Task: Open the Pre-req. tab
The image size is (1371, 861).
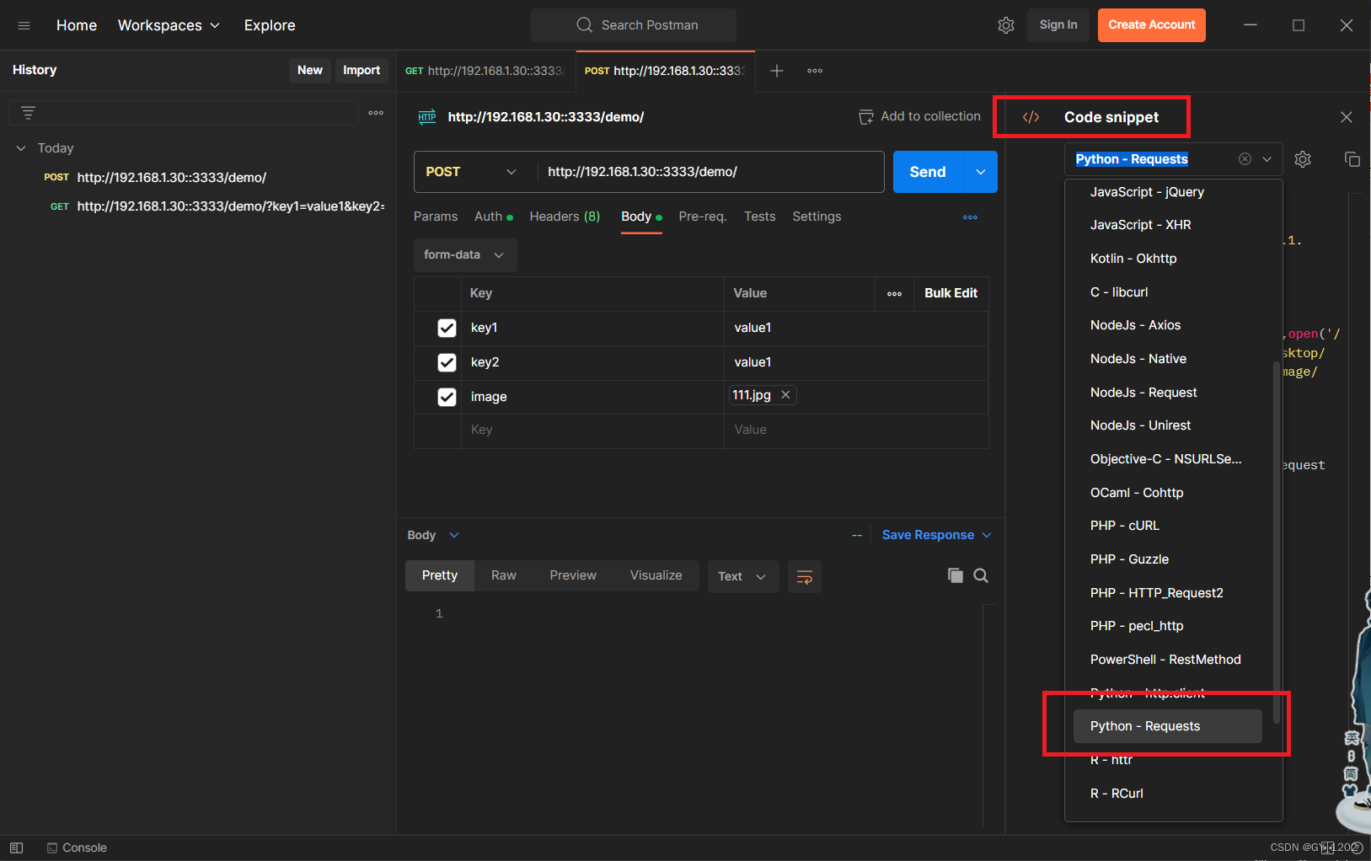Action: 703,217
